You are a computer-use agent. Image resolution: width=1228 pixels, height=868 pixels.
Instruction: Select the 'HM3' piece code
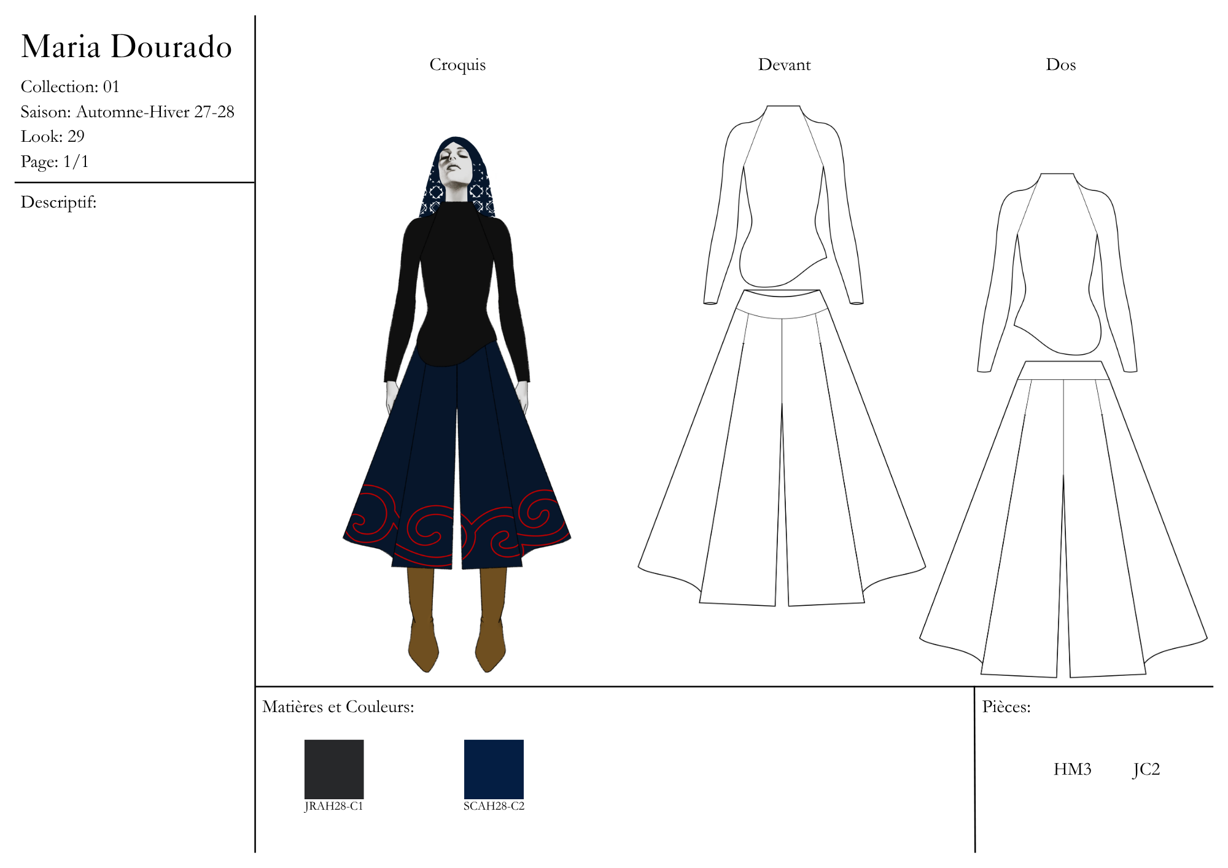pos(1073,769)
